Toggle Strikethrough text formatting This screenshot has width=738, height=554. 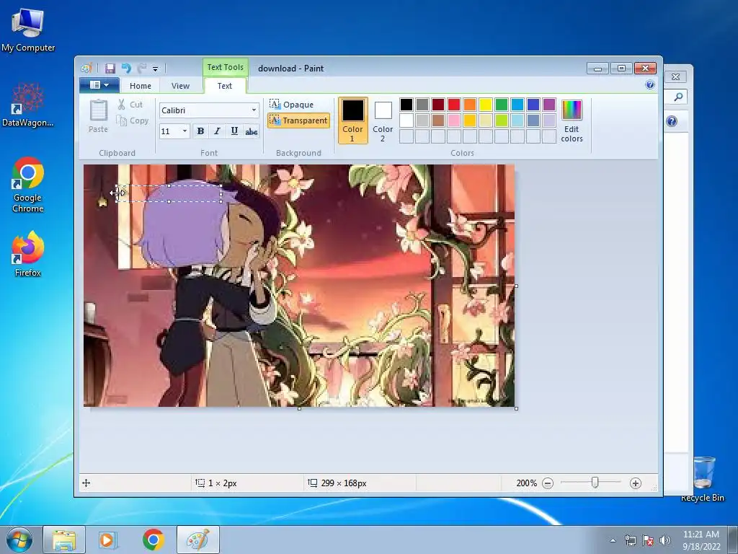[252, 131]
